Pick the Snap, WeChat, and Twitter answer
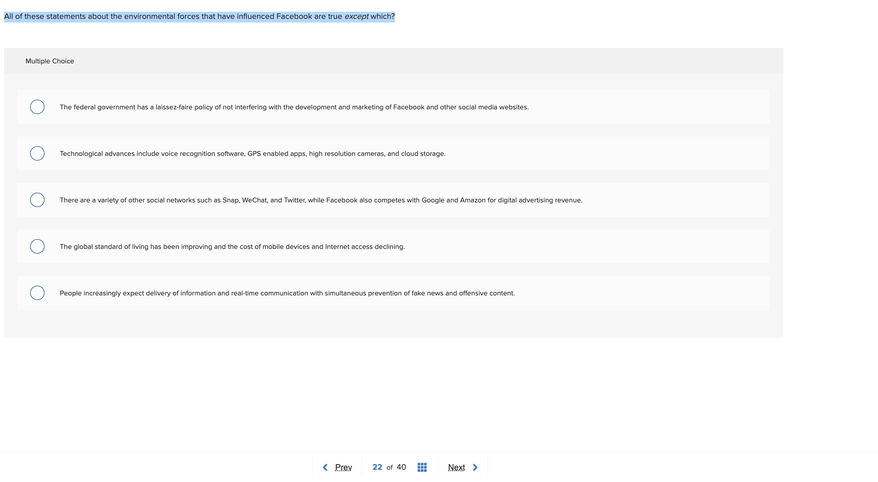Screen dimensions: 878x482 click(37, 200)
